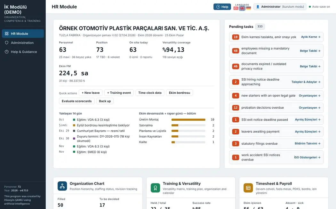336x209 pixels.
Task: Click the green Auto-save status dot
Action: pyautogui.click(x=310, y=7)
